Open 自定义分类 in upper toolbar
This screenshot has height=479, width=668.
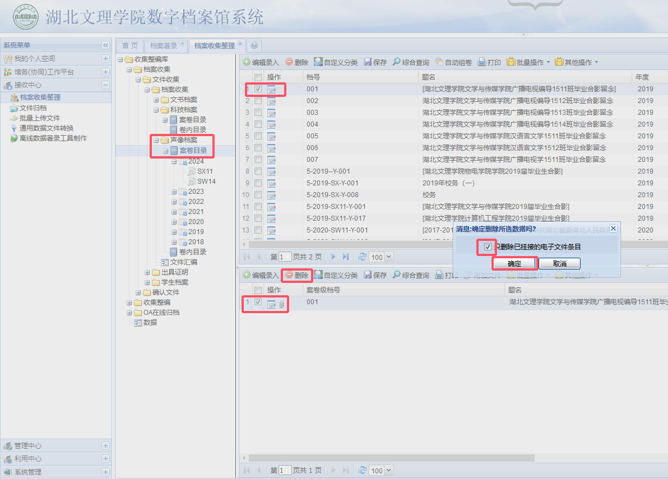tap(336, 62)
